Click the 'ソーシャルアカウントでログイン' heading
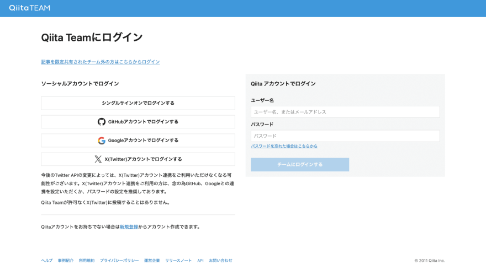The width and height of the screenshot is (486, 270). pyautogui.click(x=80, y=84)
